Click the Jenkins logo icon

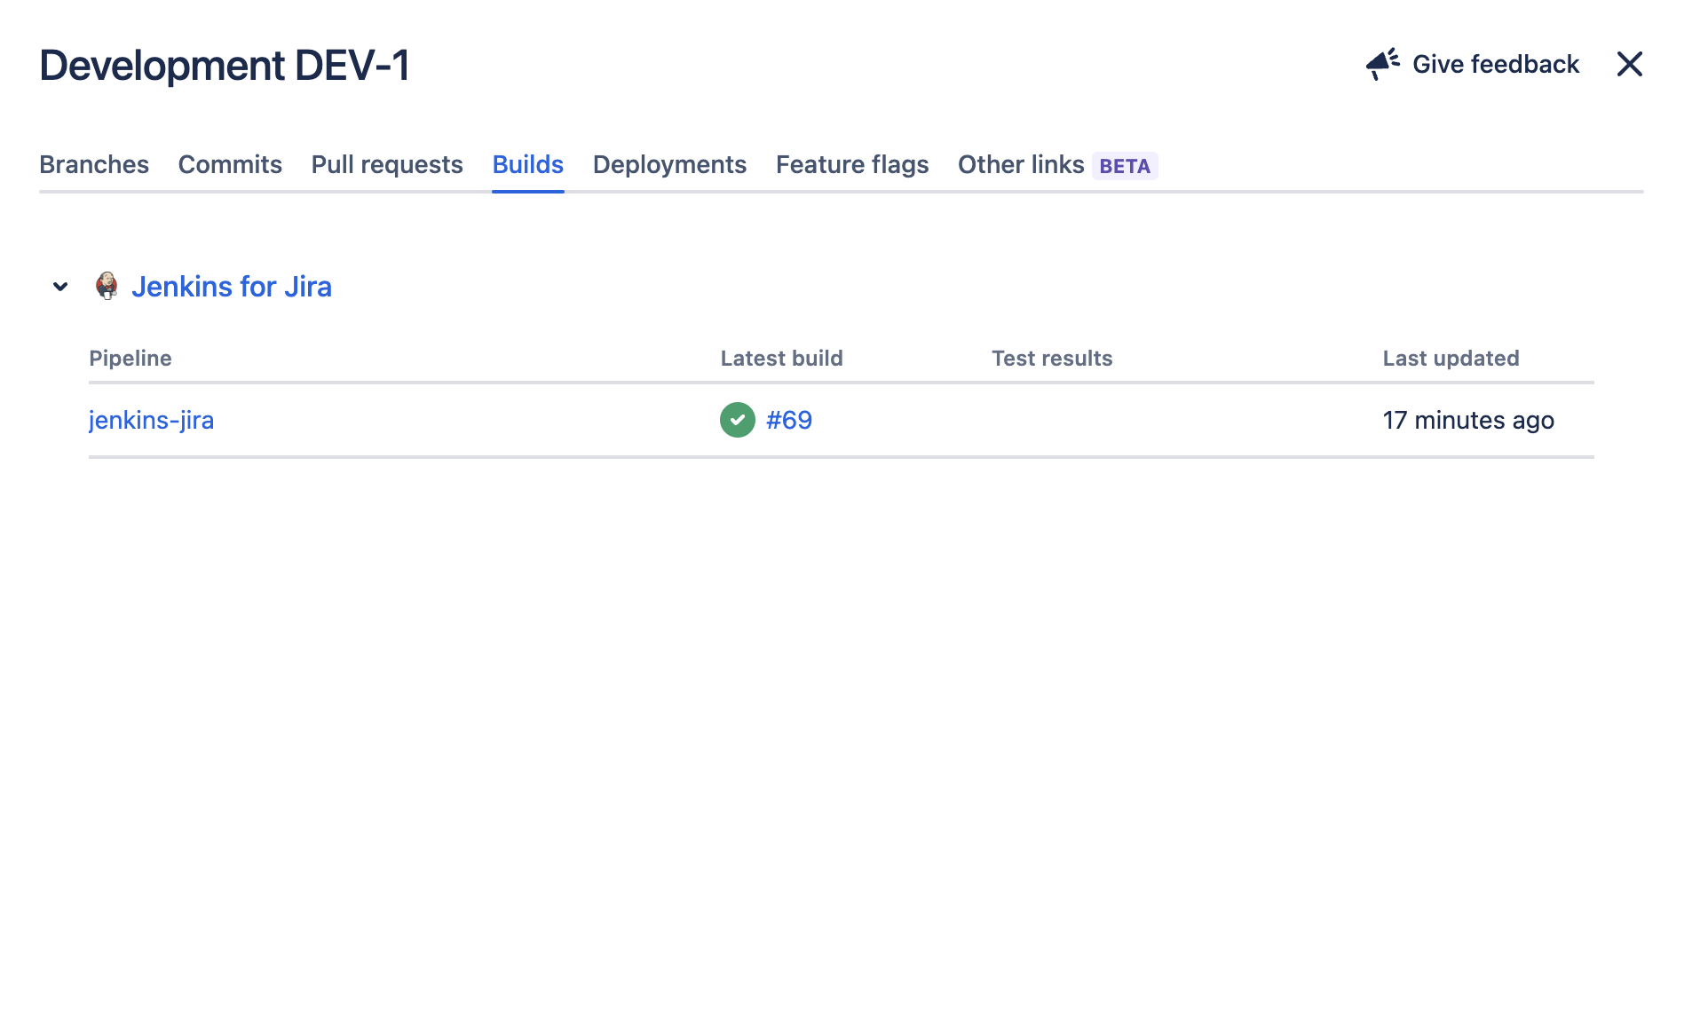(x=107, y=286)
